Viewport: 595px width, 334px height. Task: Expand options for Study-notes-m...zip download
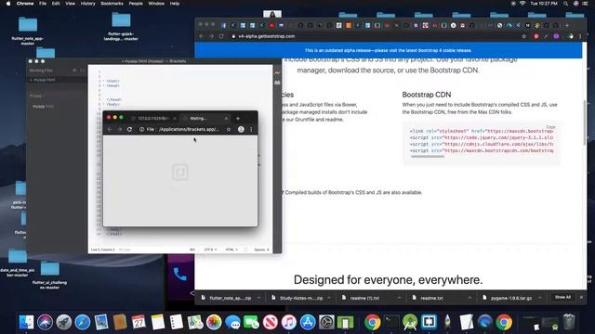click(x=329, y=298)
